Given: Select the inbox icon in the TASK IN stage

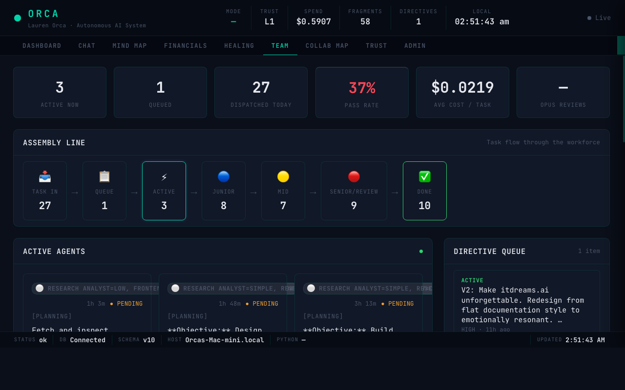Looking at the screenshot, I should point(45,176).
